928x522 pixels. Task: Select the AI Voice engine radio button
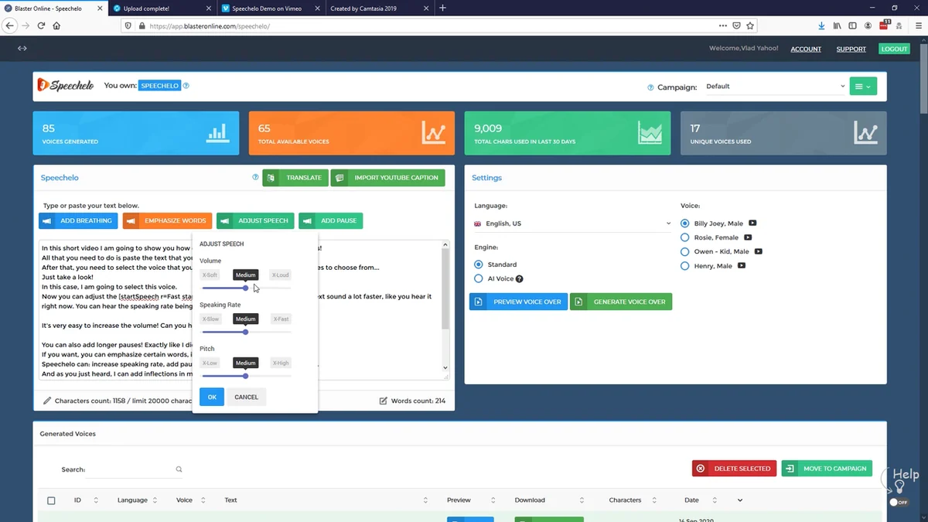pyautogui.click(x=479, y=278)
